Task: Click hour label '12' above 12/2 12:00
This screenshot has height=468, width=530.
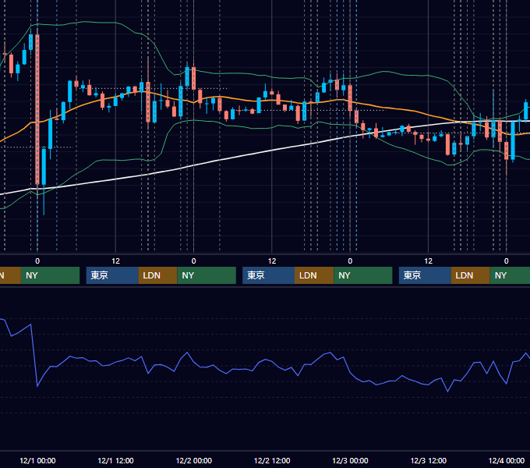Action: click(x=272, y=261)
